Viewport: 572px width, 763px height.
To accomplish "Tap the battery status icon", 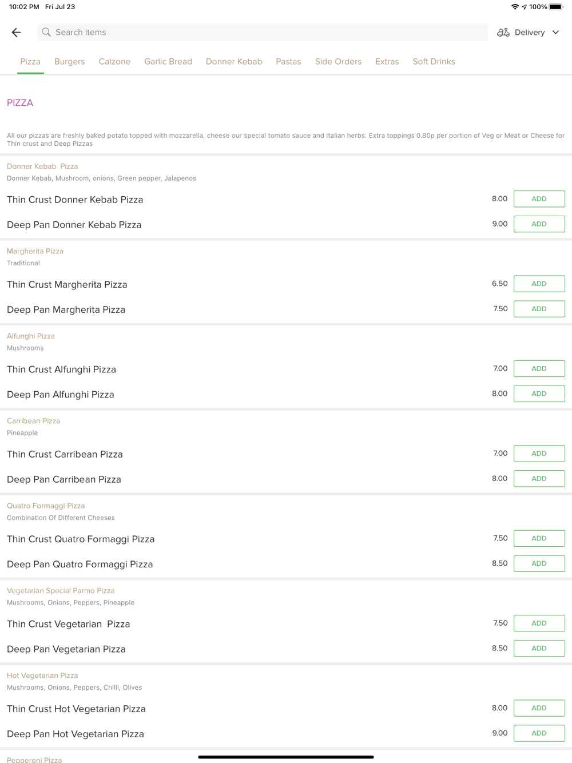I will coord(556,7).
